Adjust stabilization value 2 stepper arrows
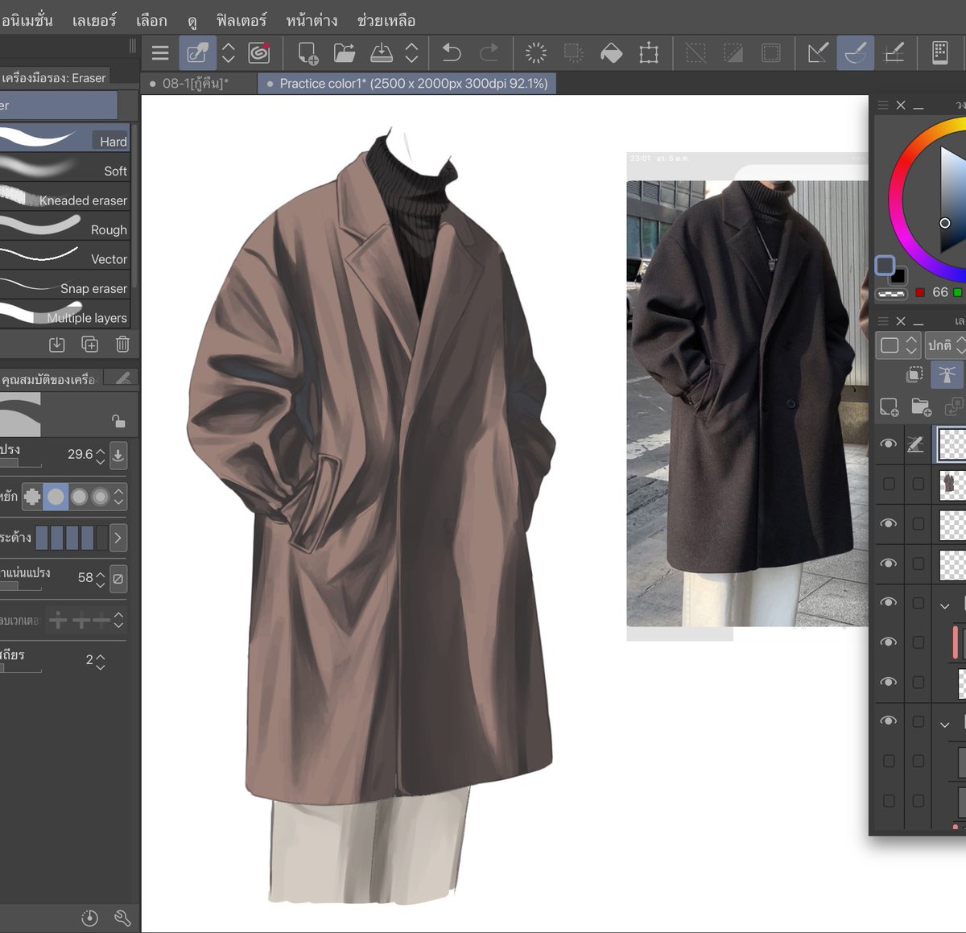Image resolution: width=966 pixels, height=933 pixels. pos(101,662)
